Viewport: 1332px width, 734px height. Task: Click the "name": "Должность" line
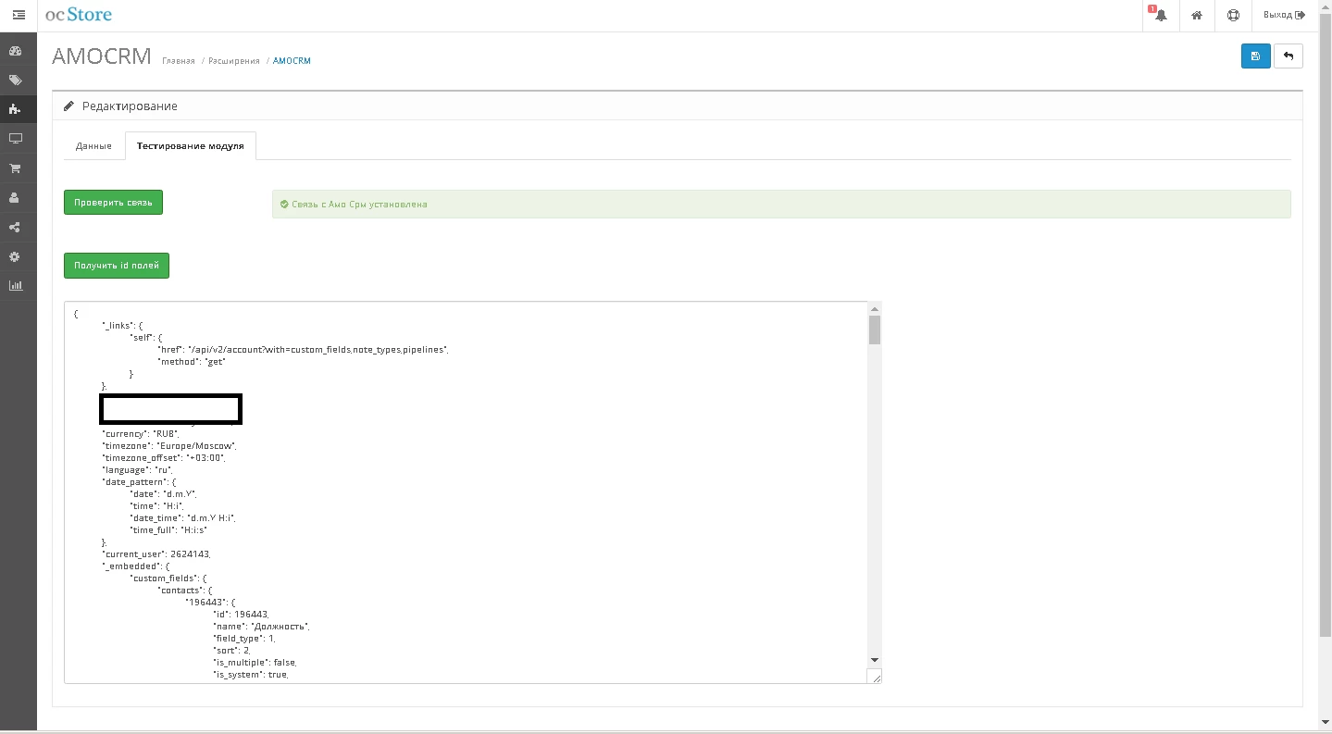261,627
